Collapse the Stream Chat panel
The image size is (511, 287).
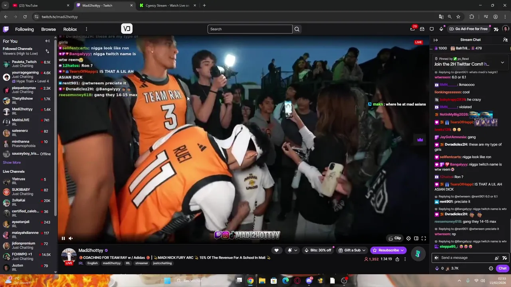point(436,40)
